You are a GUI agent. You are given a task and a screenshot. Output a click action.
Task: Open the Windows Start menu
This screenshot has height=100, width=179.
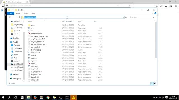pos(3,97)
